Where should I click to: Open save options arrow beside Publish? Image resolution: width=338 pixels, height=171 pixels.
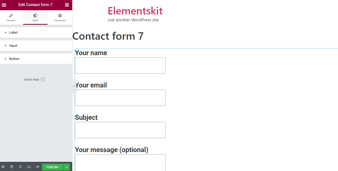coord(67,167)
